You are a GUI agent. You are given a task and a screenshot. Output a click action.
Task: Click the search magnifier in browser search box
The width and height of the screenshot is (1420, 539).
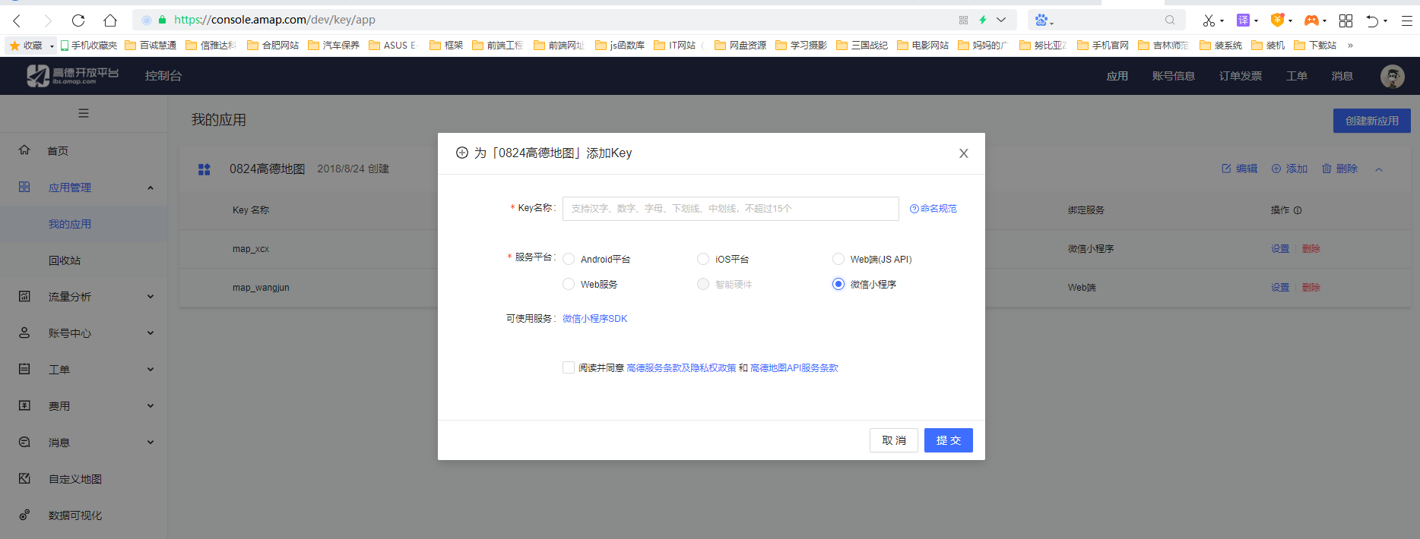[x=1170, y=20]
